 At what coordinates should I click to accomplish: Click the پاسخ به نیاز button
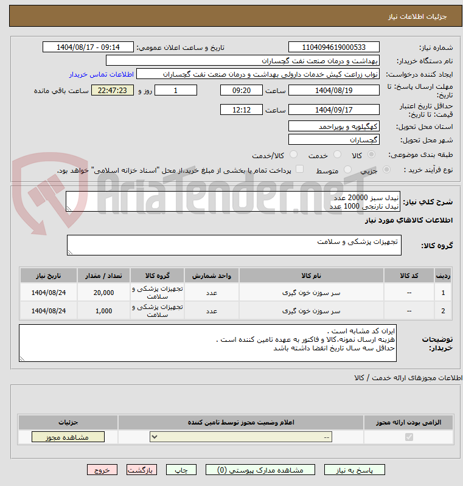click(355, 470)
